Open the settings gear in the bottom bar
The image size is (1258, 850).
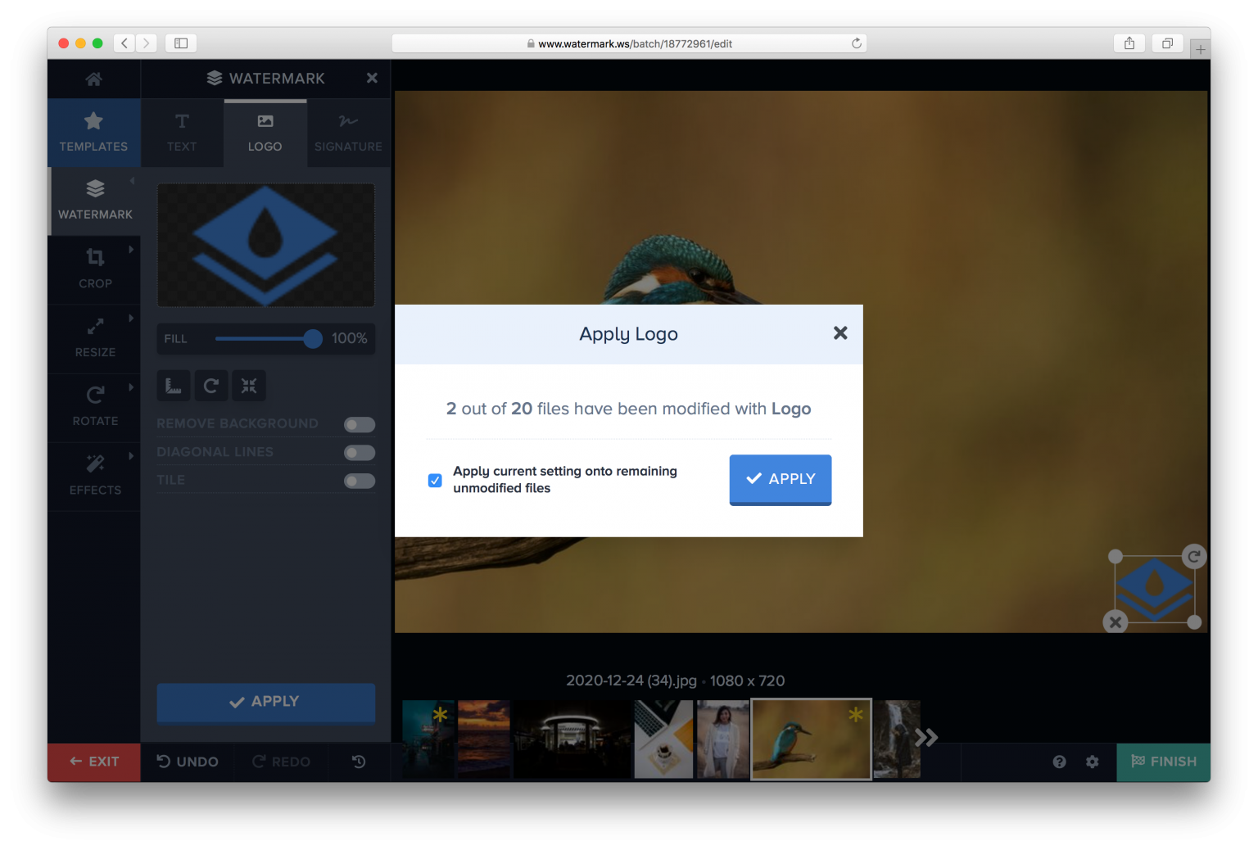[1092, 762]
